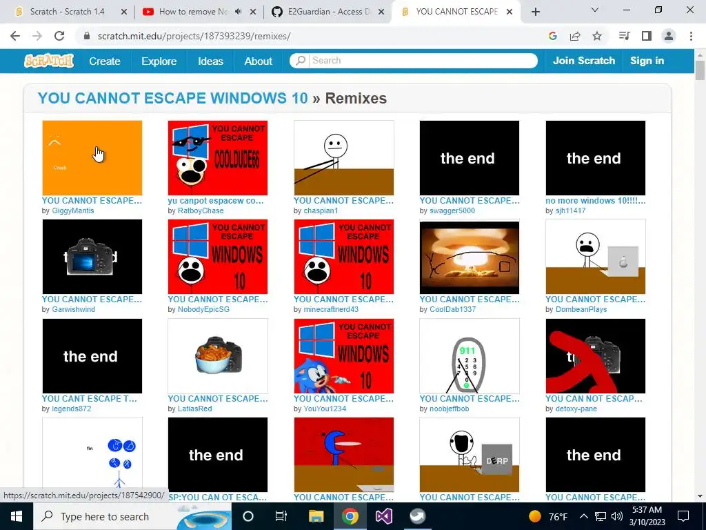706x530 pixels.
Task: Click the tab search chevron
Action: click(x=595, y=10)
